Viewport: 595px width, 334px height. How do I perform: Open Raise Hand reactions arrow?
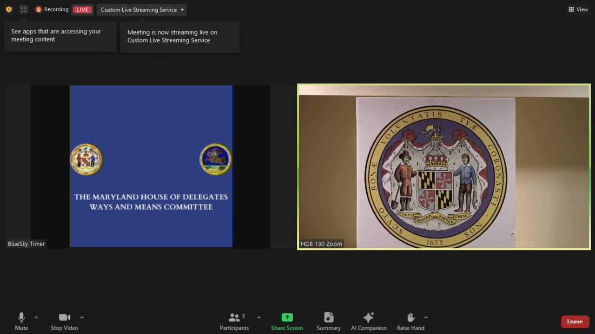coord(426,318)
